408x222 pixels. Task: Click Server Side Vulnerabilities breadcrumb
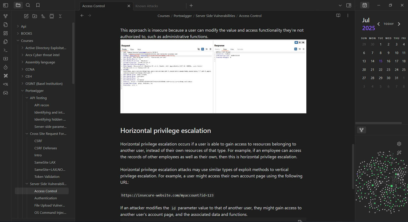[215, 16]
